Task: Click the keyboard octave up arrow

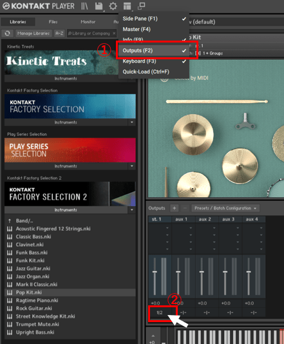Action: pyautogui.click(x=153, y=336)
